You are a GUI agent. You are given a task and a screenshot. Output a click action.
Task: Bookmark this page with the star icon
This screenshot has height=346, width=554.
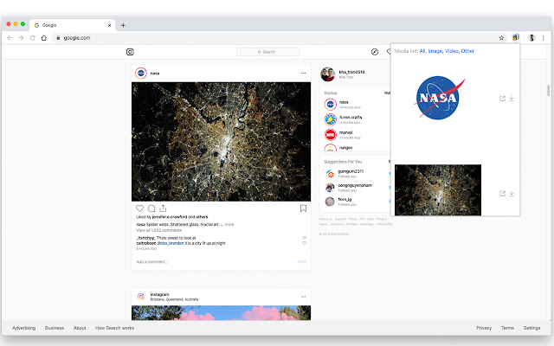tap(501, 38)
